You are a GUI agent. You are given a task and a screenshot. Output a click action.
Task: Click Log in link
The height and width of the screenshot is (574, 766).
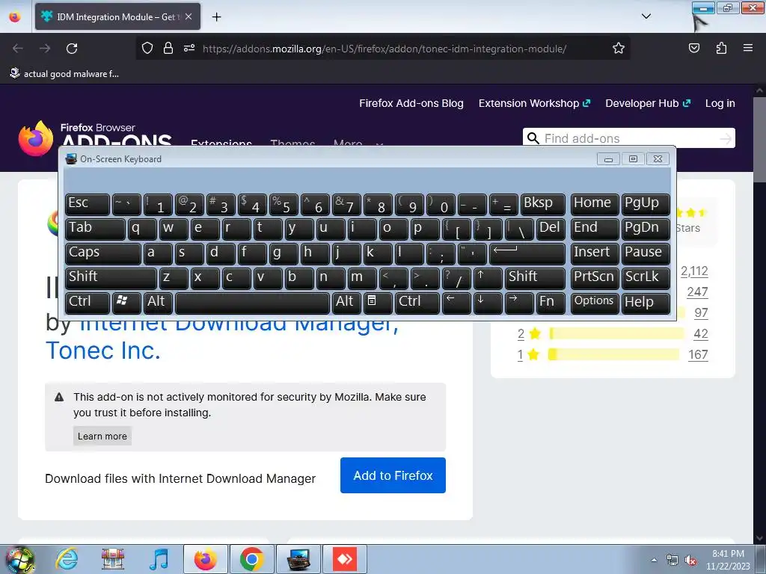[x=720, y=103]
